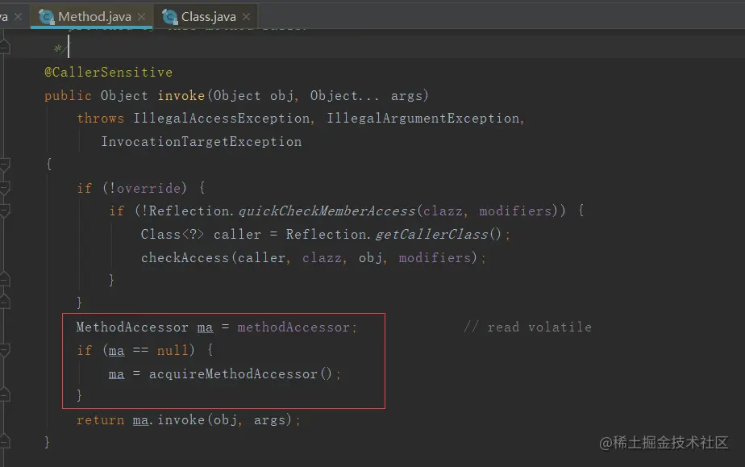This screenshot has width=745, height=467.
Task: Click the 'invoke' method name in declaration
Action: 181,95
